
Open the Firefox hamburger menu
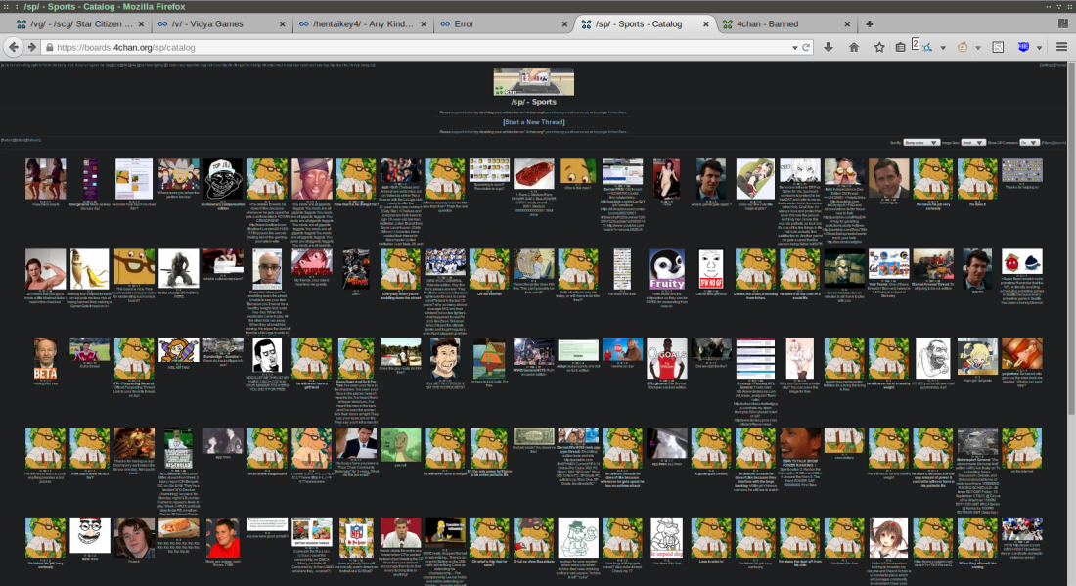point(1062,46)
